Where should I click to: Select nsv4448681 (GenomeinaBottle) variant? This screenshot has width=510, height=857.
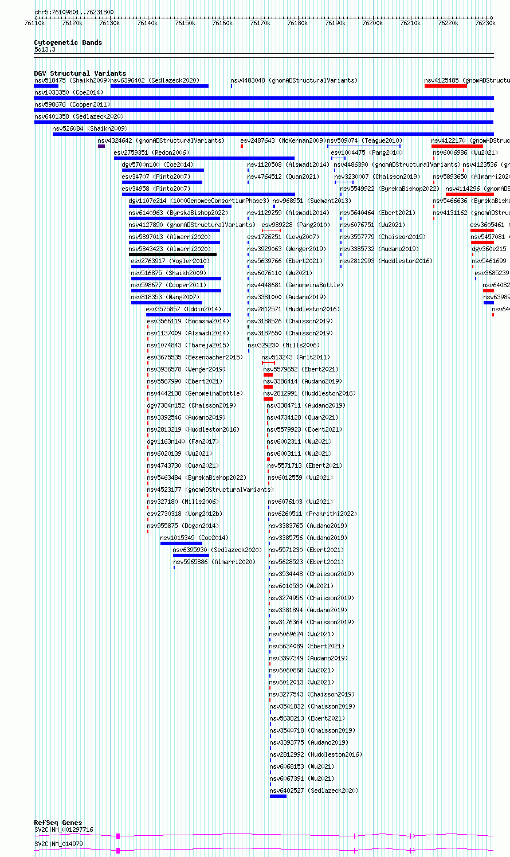tap(295, 285)
